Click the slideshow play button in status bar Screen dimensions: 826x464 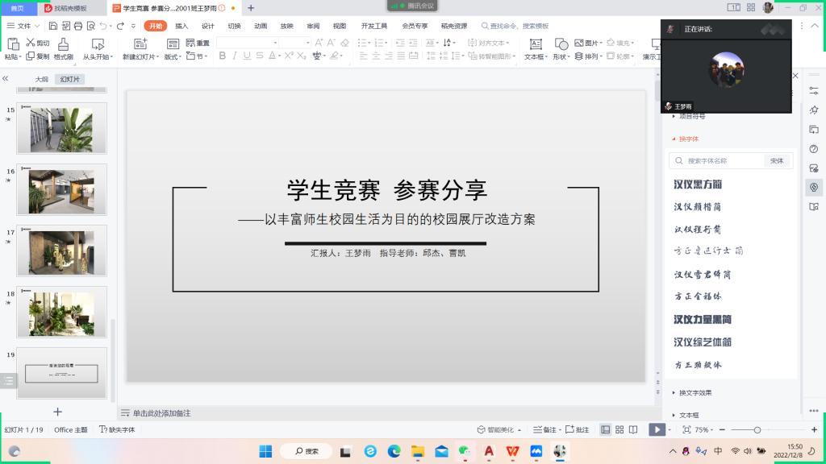[657, 430]
